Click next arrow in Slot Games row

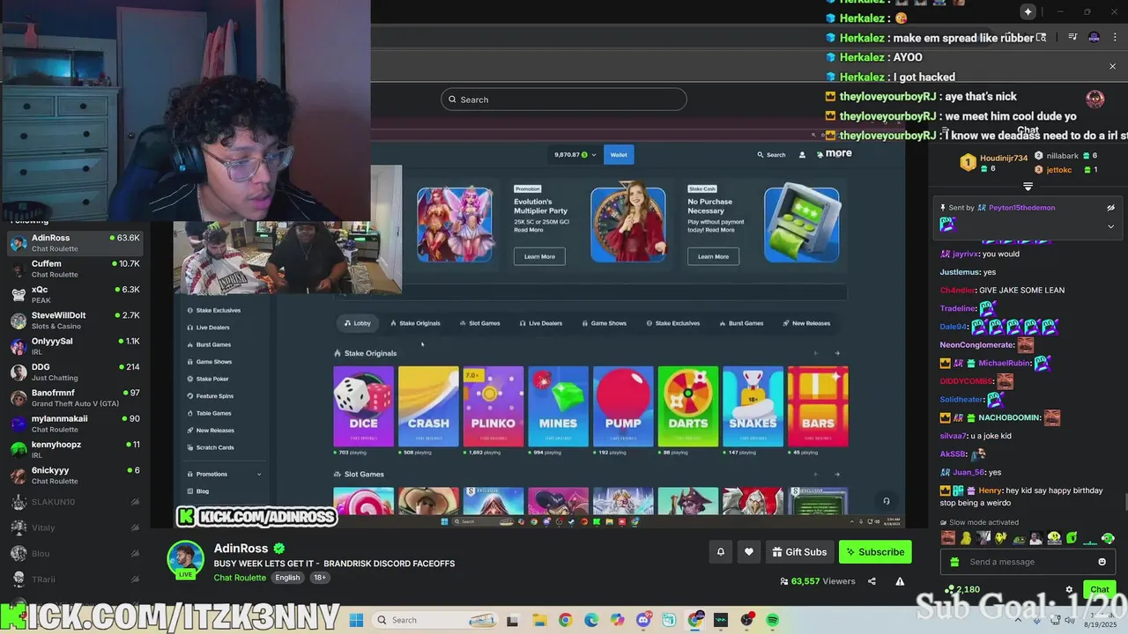pos(837,475)
